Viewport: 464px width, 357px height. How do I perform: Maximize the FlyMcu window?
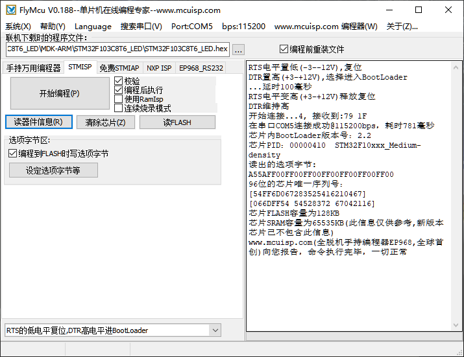coord(419,10)
